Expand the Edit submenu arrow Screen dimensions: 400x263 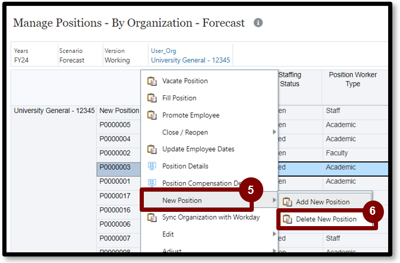click(x=274, y=234)
